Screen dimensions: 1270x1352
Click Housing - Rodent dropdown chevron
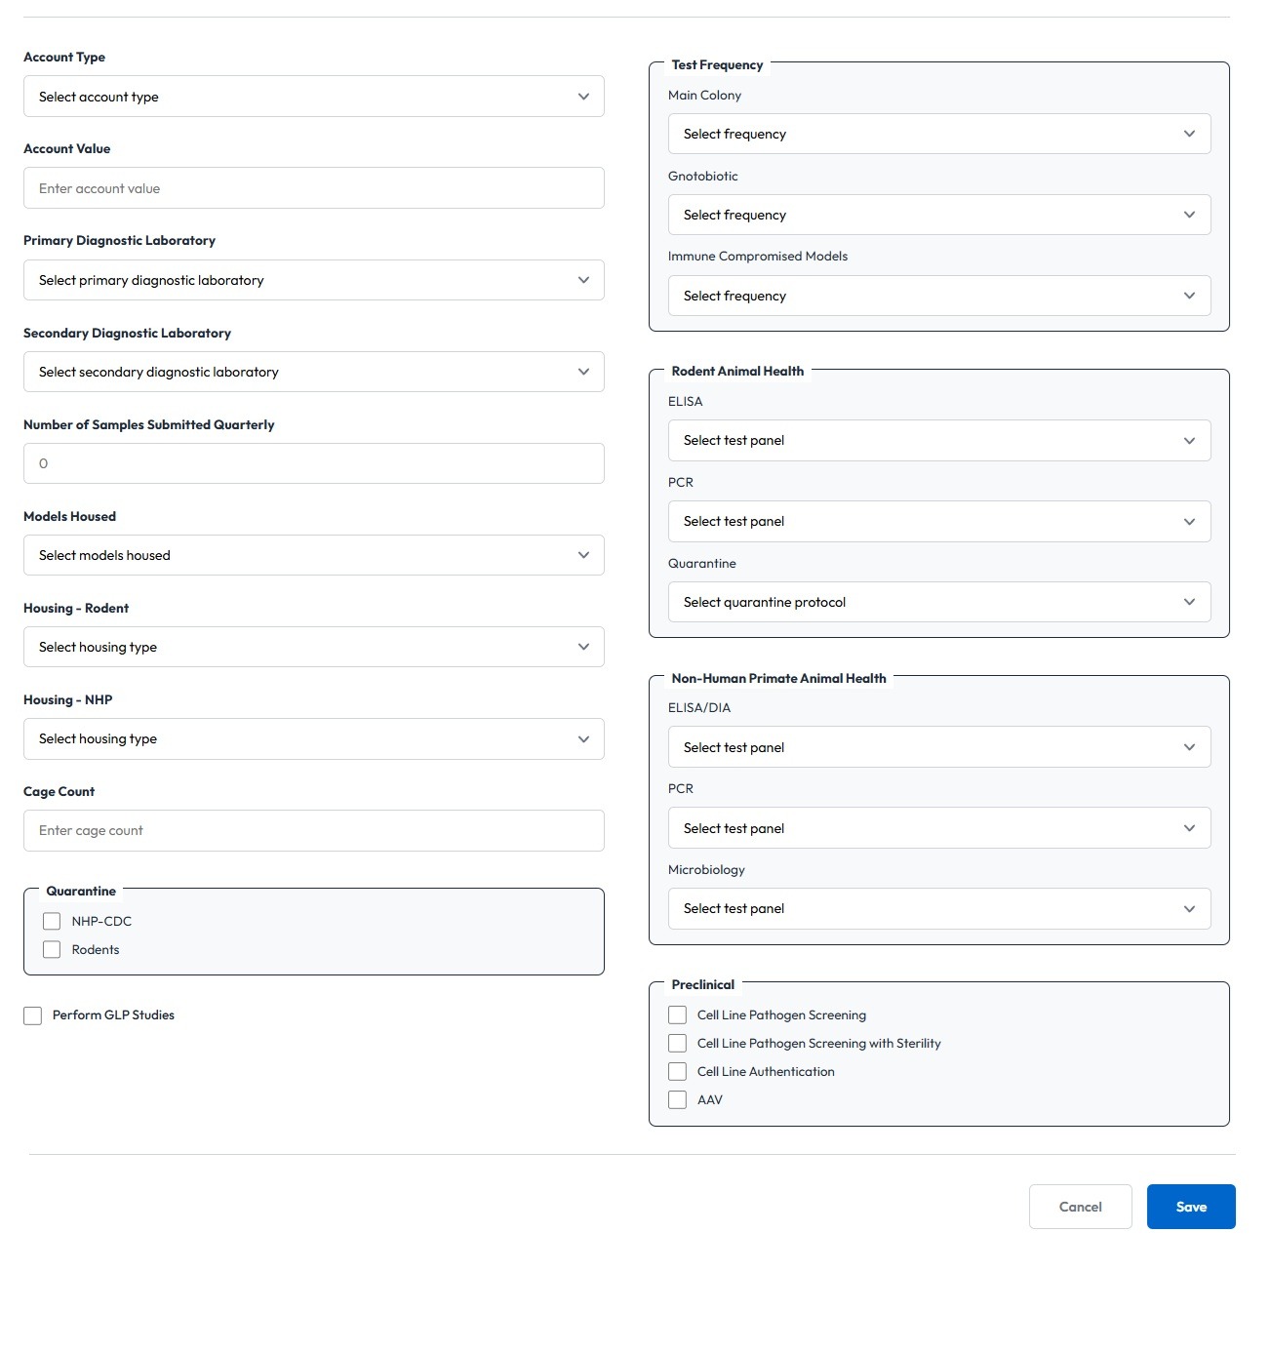click(583, 647)
